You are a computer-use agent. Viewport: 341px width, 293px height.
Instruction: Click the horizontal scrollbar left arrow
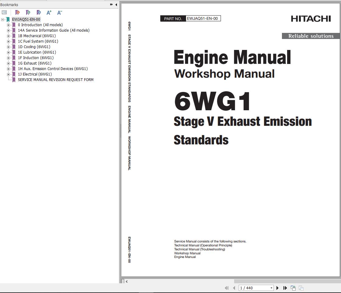(127, 281)
